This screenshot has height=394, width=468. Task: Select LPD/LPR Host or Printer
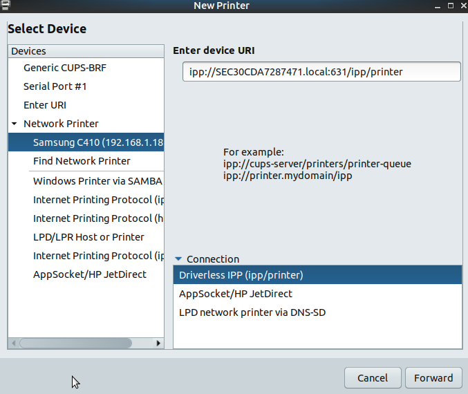pos(88,237)
